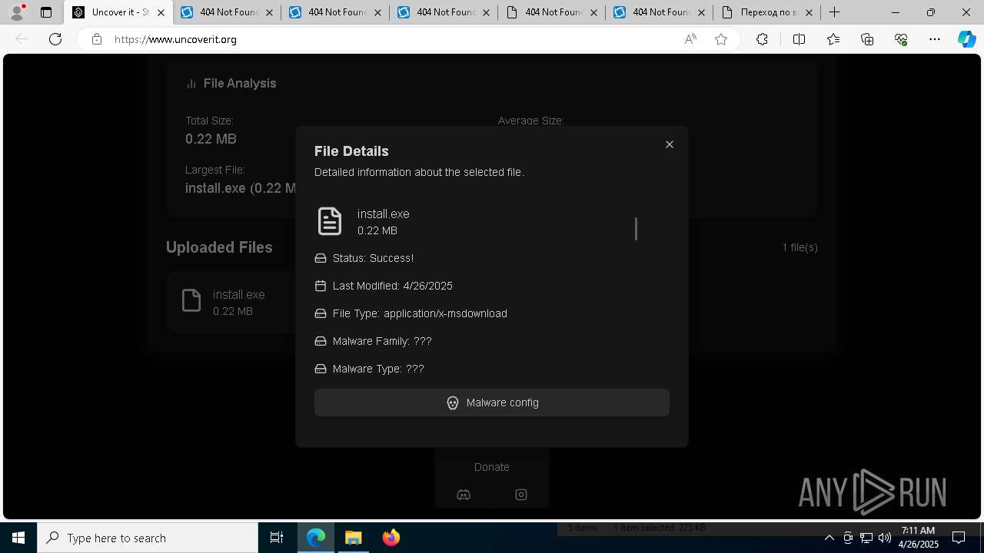Click the Malware Family row icon
The height and width of the screenshot is (553, 984).
click(x=321, y=341)
